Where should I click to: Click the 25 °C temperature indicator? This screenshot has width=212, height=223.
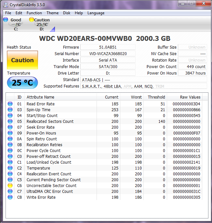pyautogui.click(x=22, y=83)
